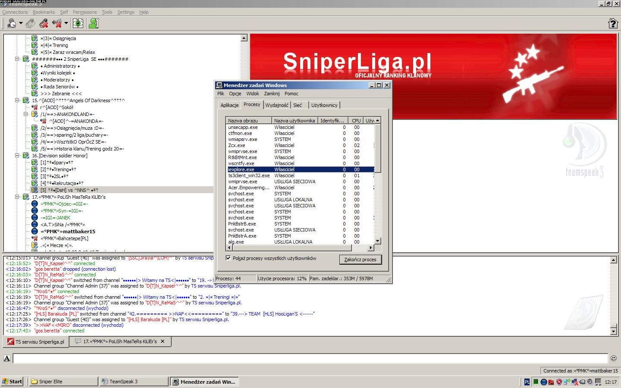This screenshot has height=388, width=621.
Task: Click process list horizontal scroll right arrow
Action: click(370, 248)
